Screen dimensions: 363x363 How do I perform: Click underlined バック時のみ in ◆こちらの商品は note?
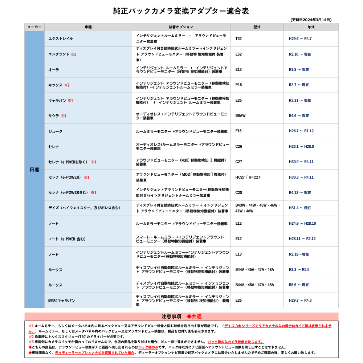[x=148, y=347]
